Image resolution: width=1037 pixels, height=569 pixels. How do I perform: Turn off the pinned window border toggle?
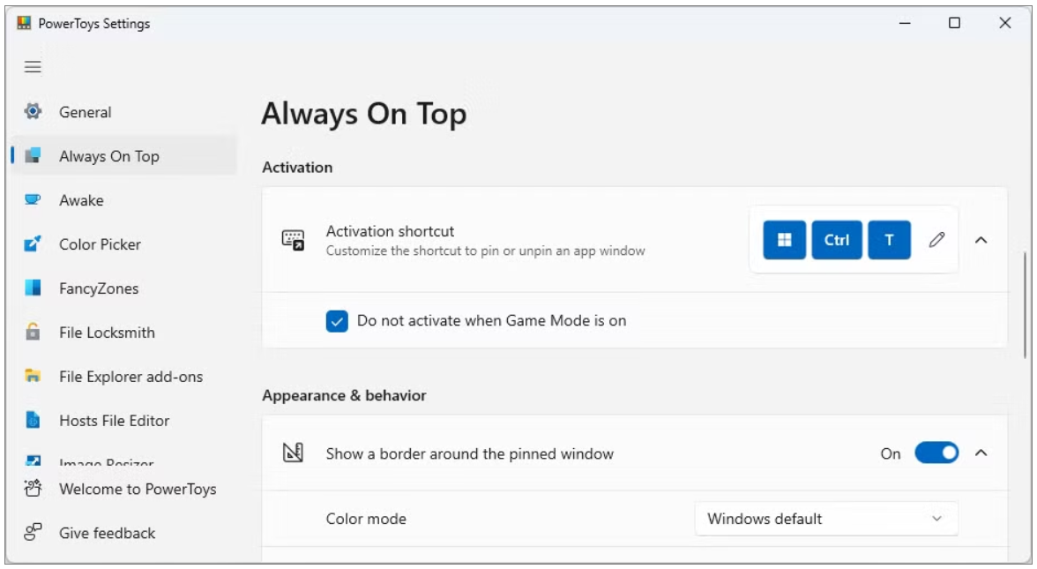(x=936, y=453)
